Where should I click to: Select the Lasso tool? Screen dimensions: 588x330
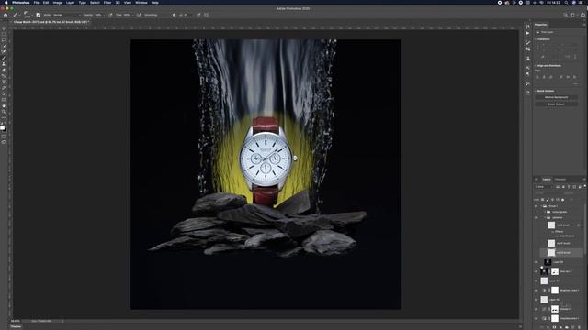click(4, 40)
